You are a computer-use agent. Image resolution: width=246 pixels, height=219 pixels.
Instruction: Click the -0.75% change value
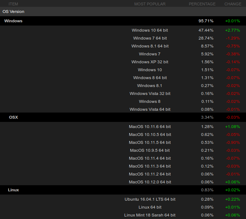(x=233, y=46)
